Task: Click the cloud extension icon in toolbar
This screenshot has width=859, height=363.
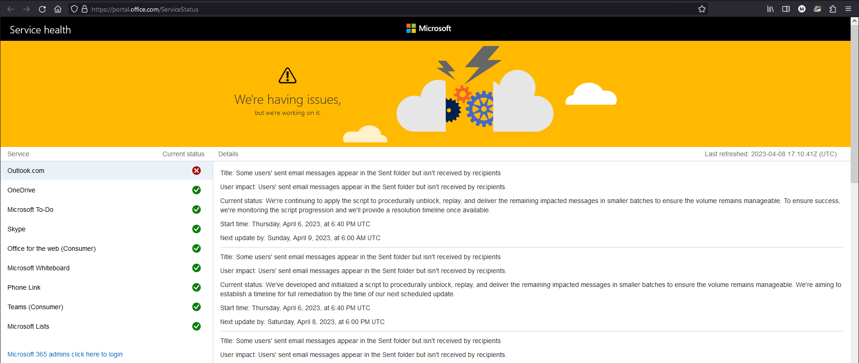Action: coord(817,9)
